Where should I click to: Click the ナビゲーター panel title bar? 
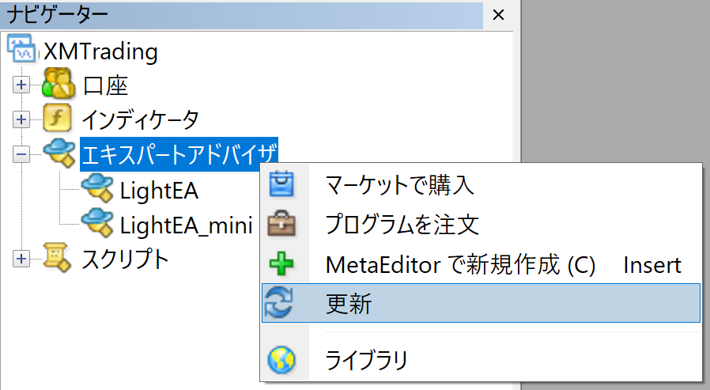click(x=237, y=14)
